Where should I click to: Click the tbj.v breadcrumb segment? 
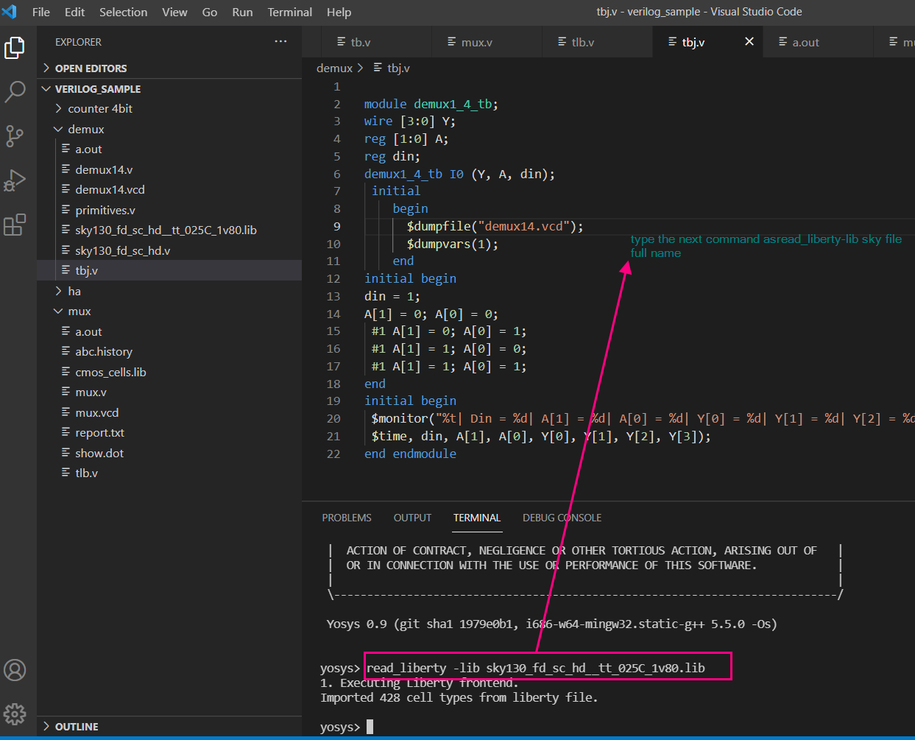point(392,68)
